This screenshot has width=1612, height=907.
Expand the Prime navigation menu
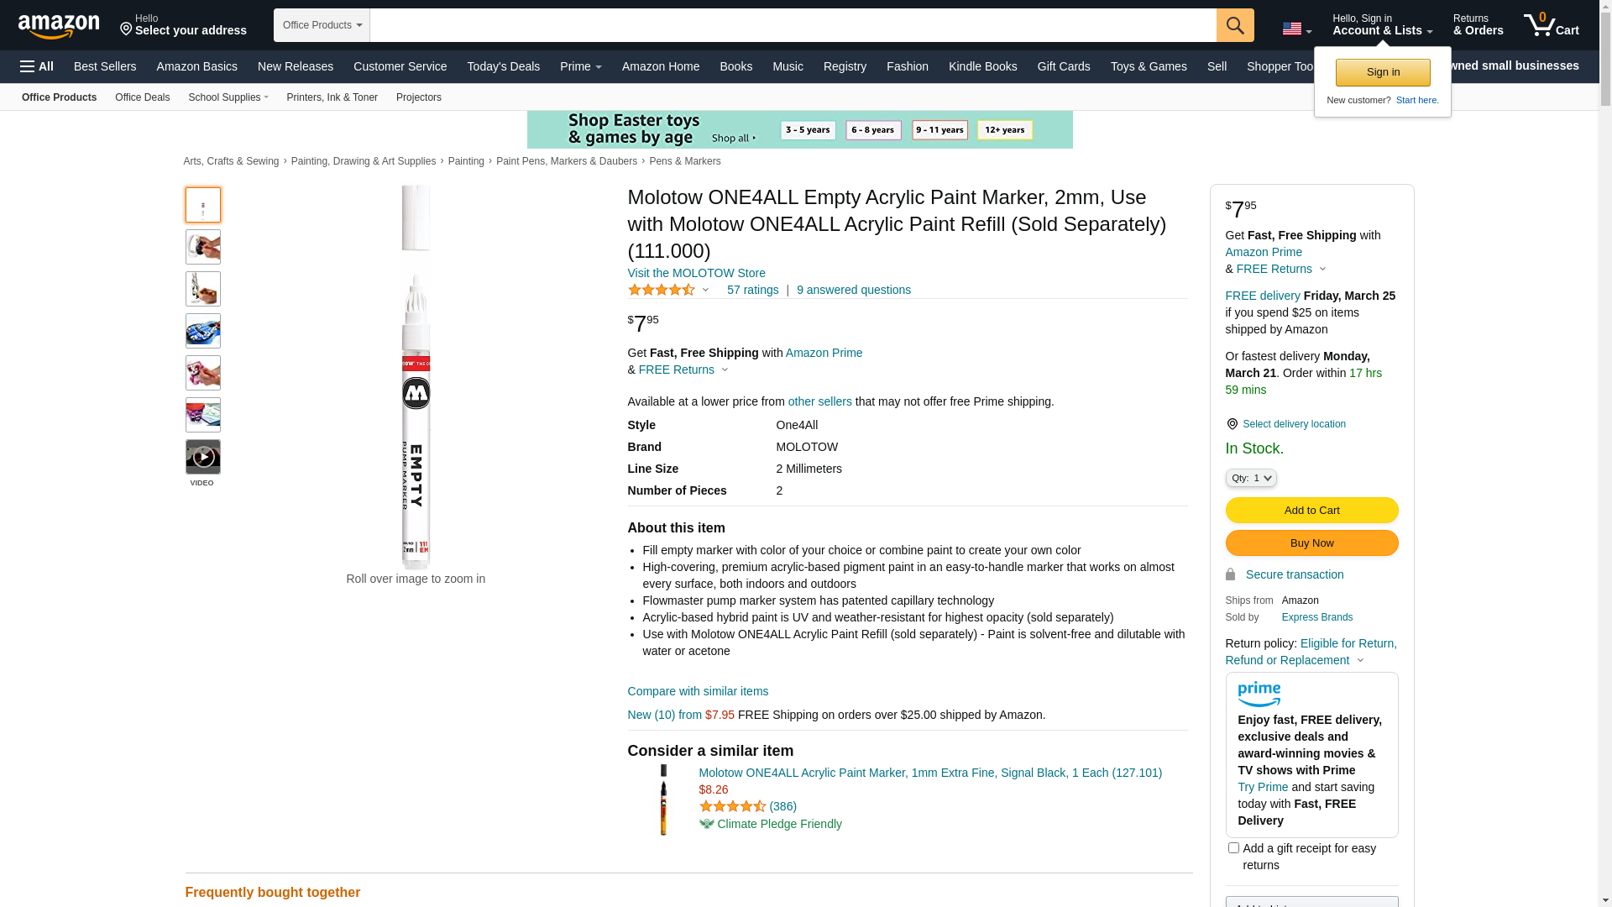tap(580, 66)
